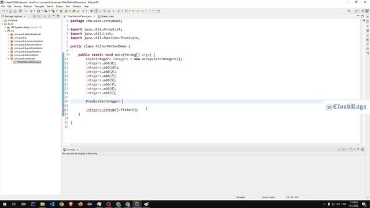
Task: Maximize the Package Explorer view
Action: tap(58, 16)
